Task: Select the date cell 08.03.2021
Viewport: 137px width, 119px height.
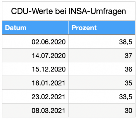Action: click(x=35, y=110)
